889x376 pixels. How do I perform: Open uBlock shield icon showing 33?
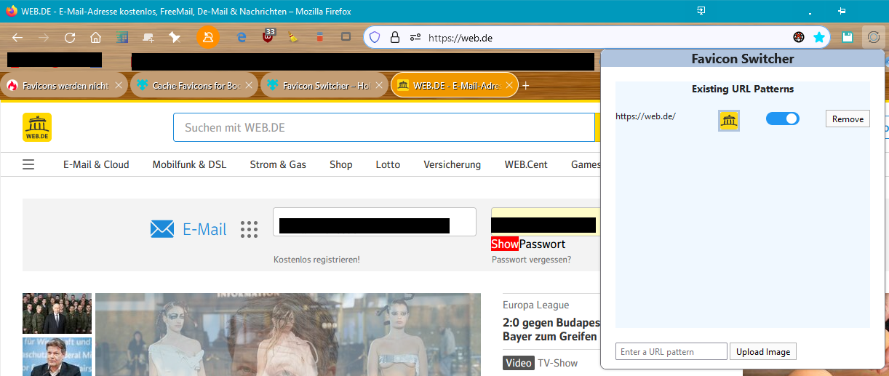tap(268, 36)
